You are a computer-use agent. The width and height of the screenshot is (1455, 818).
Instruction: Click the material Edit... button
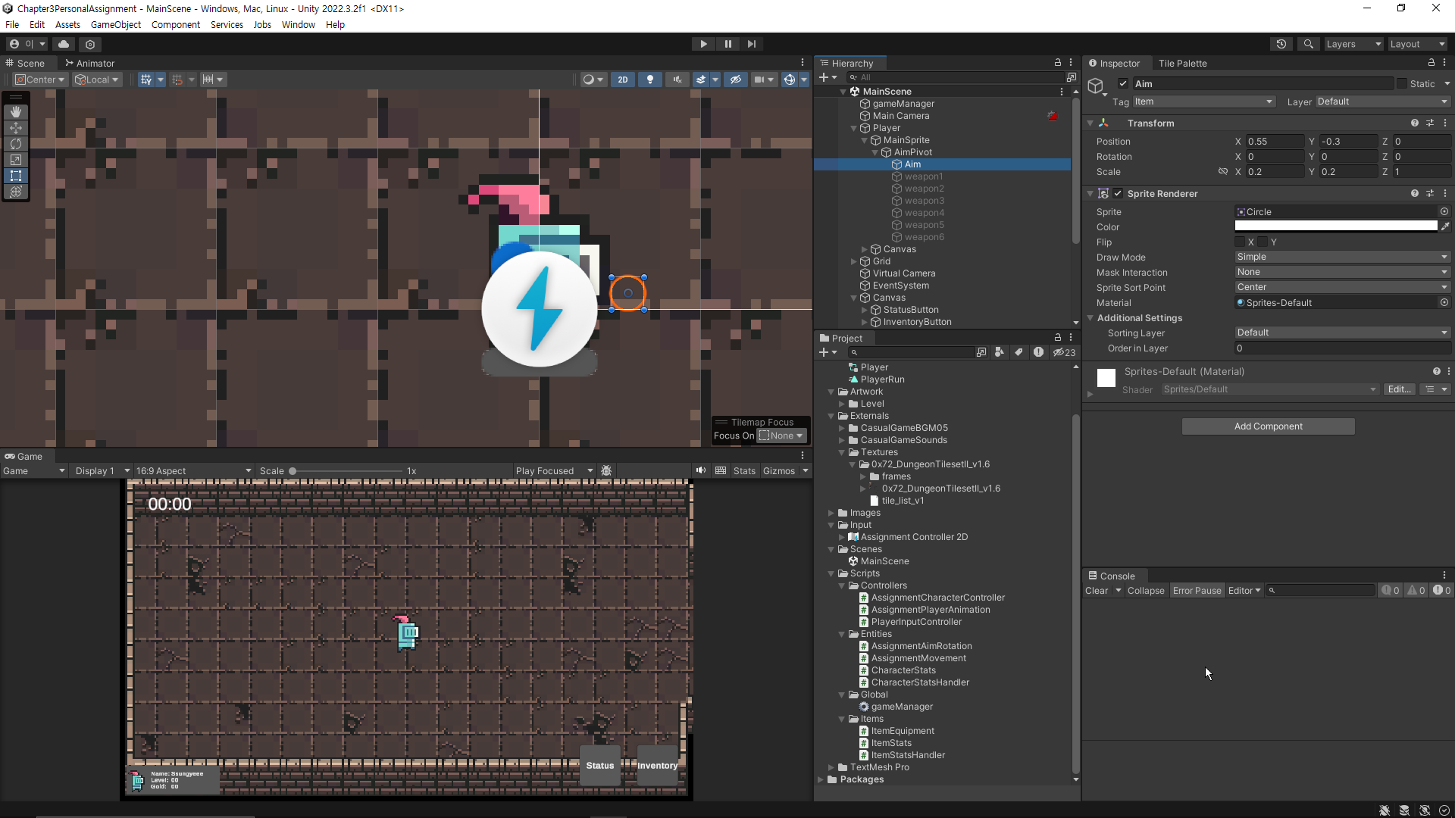pyautogui.click(x=1399, y=389)
